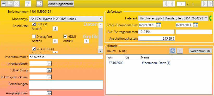The height and width of the screenshot is (96, 214).
Task: Check the DisplayPort checkbox
Action: (x=34, y=36)
